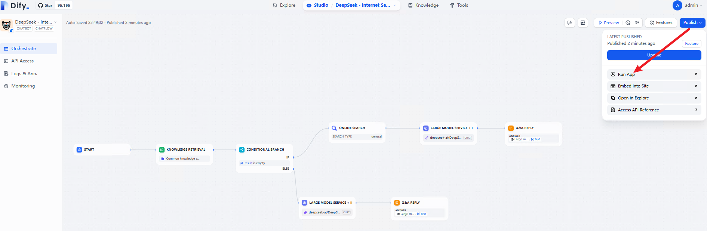Click the Common knowledge folder icon
The image size is (707, 231).
[x=163, y=158]
